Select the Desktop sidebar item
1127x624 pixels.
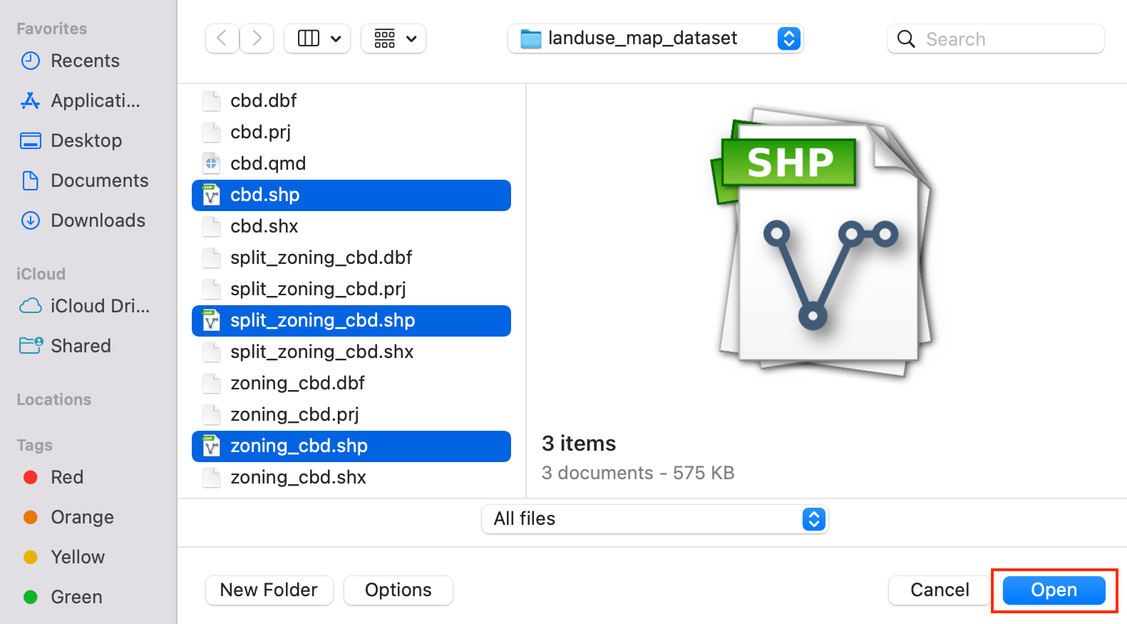[86, 141]
